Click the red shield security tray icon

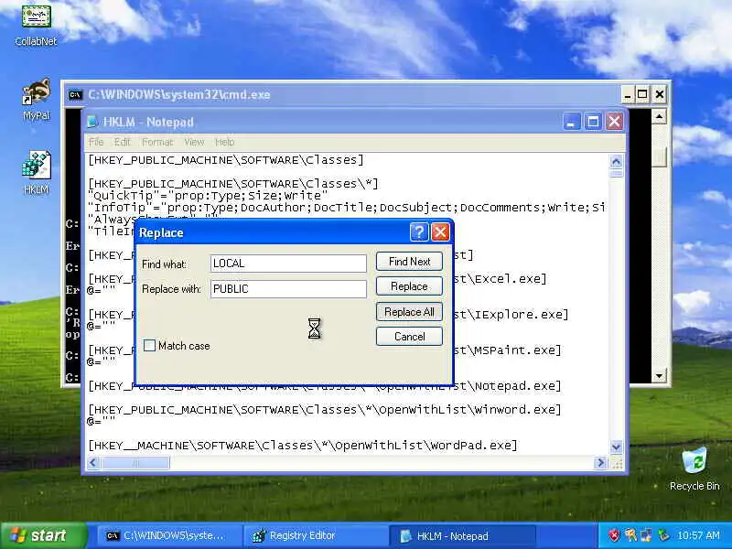[614, 535]
